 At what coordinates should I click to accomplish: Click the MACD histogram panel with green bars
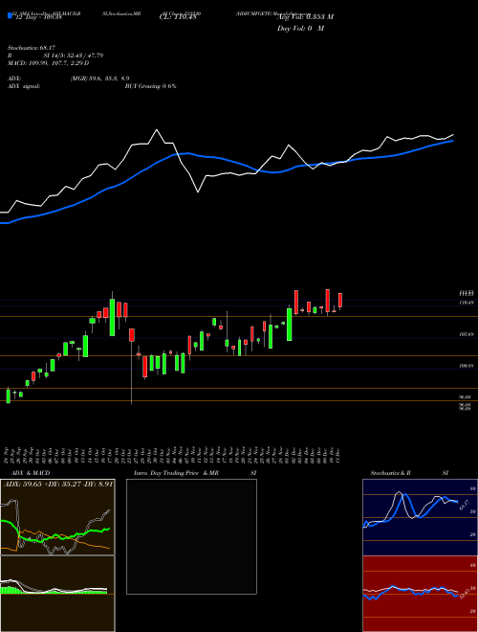[57, 594]
